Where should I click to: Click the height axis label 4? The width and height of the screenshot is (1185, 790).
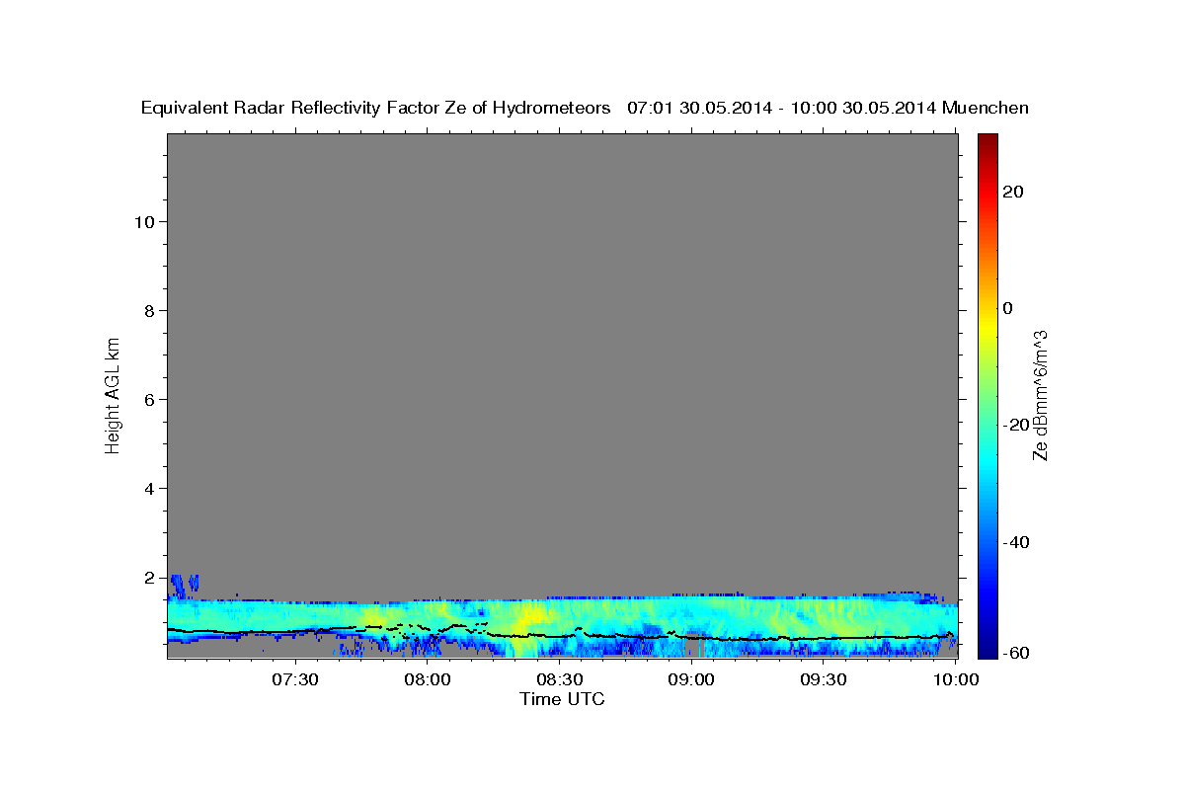[150, 489]
